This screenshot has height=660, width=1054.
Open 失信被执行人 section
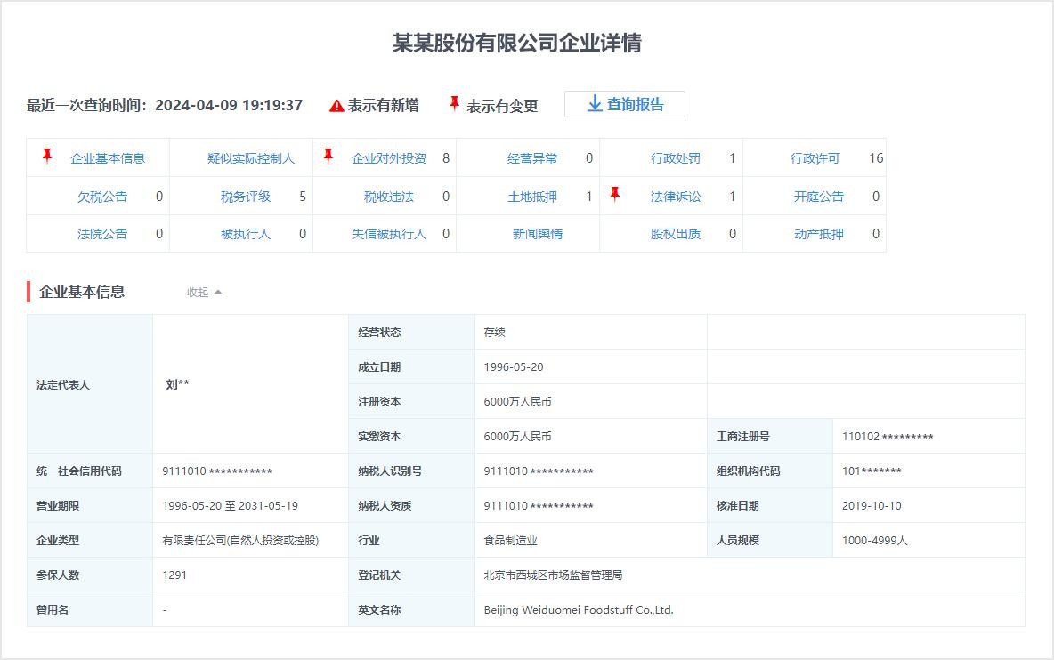[x=389, y=234]
